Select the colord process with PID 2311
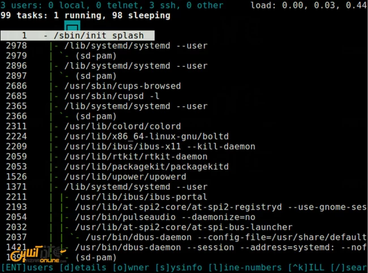This screenshot has width=368, height=273. [x=122, y=126]
